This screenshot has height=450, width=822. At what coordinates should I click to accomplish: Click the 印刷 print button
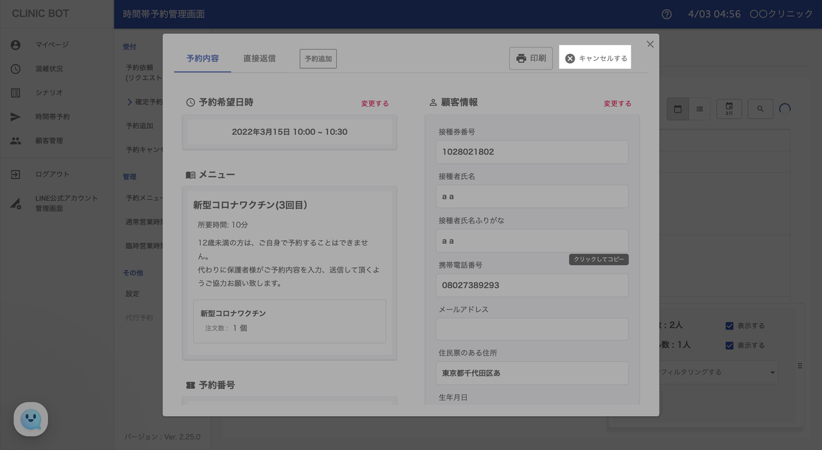(x=531, y=58)
